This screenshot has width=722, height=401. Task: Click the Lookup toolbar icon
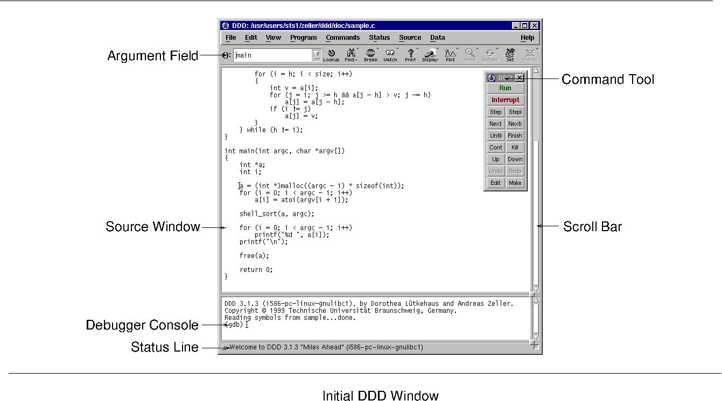pos(331,55)
